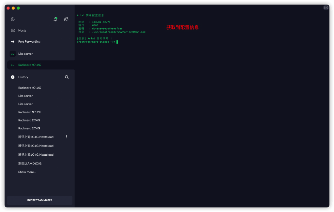Open bottom-most 腾讯上海2C4G Nextcloud history entry

click(x=36, y=155)
